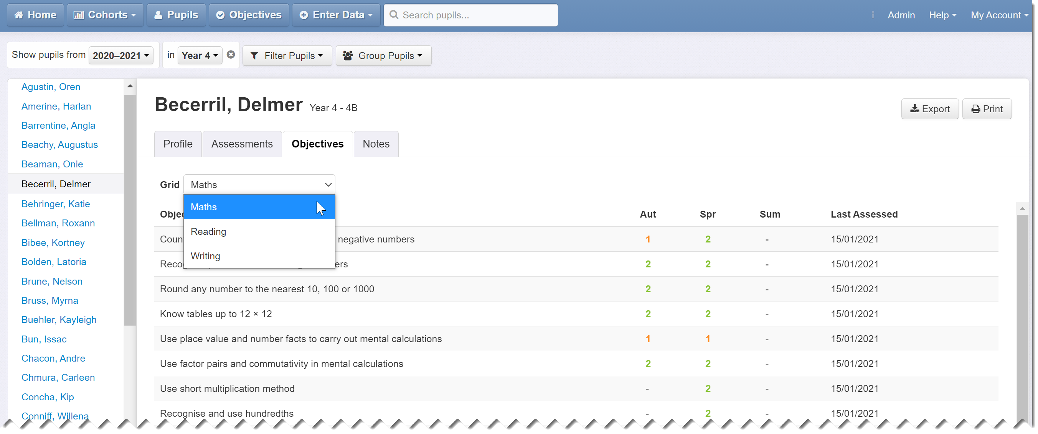Select pupil Chmura, Carleen
This screenshot has height=434, width=1038.
pyautogui.click(x=58, y=378)
